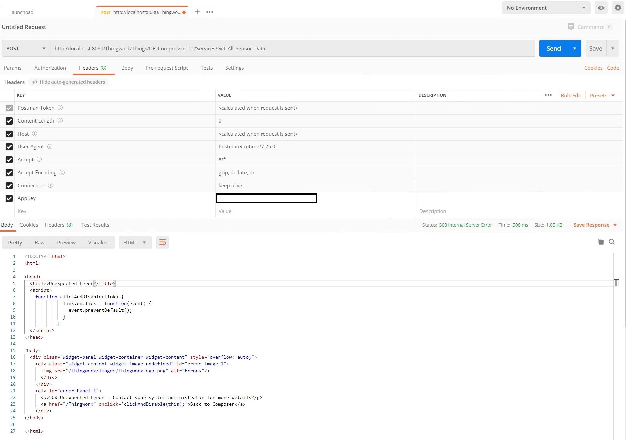Select the Pretty response view
This screenshot has width=626, height=440.
click(x=15, y=242)
